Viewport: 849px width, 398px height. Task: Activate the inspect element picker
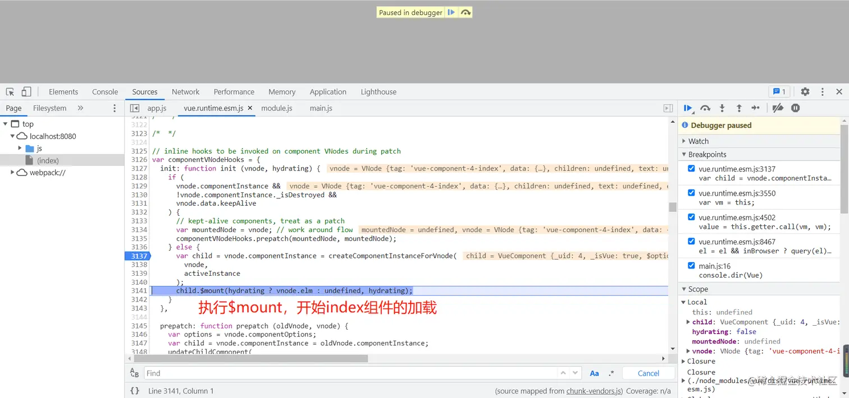click(x=10, y=92)
